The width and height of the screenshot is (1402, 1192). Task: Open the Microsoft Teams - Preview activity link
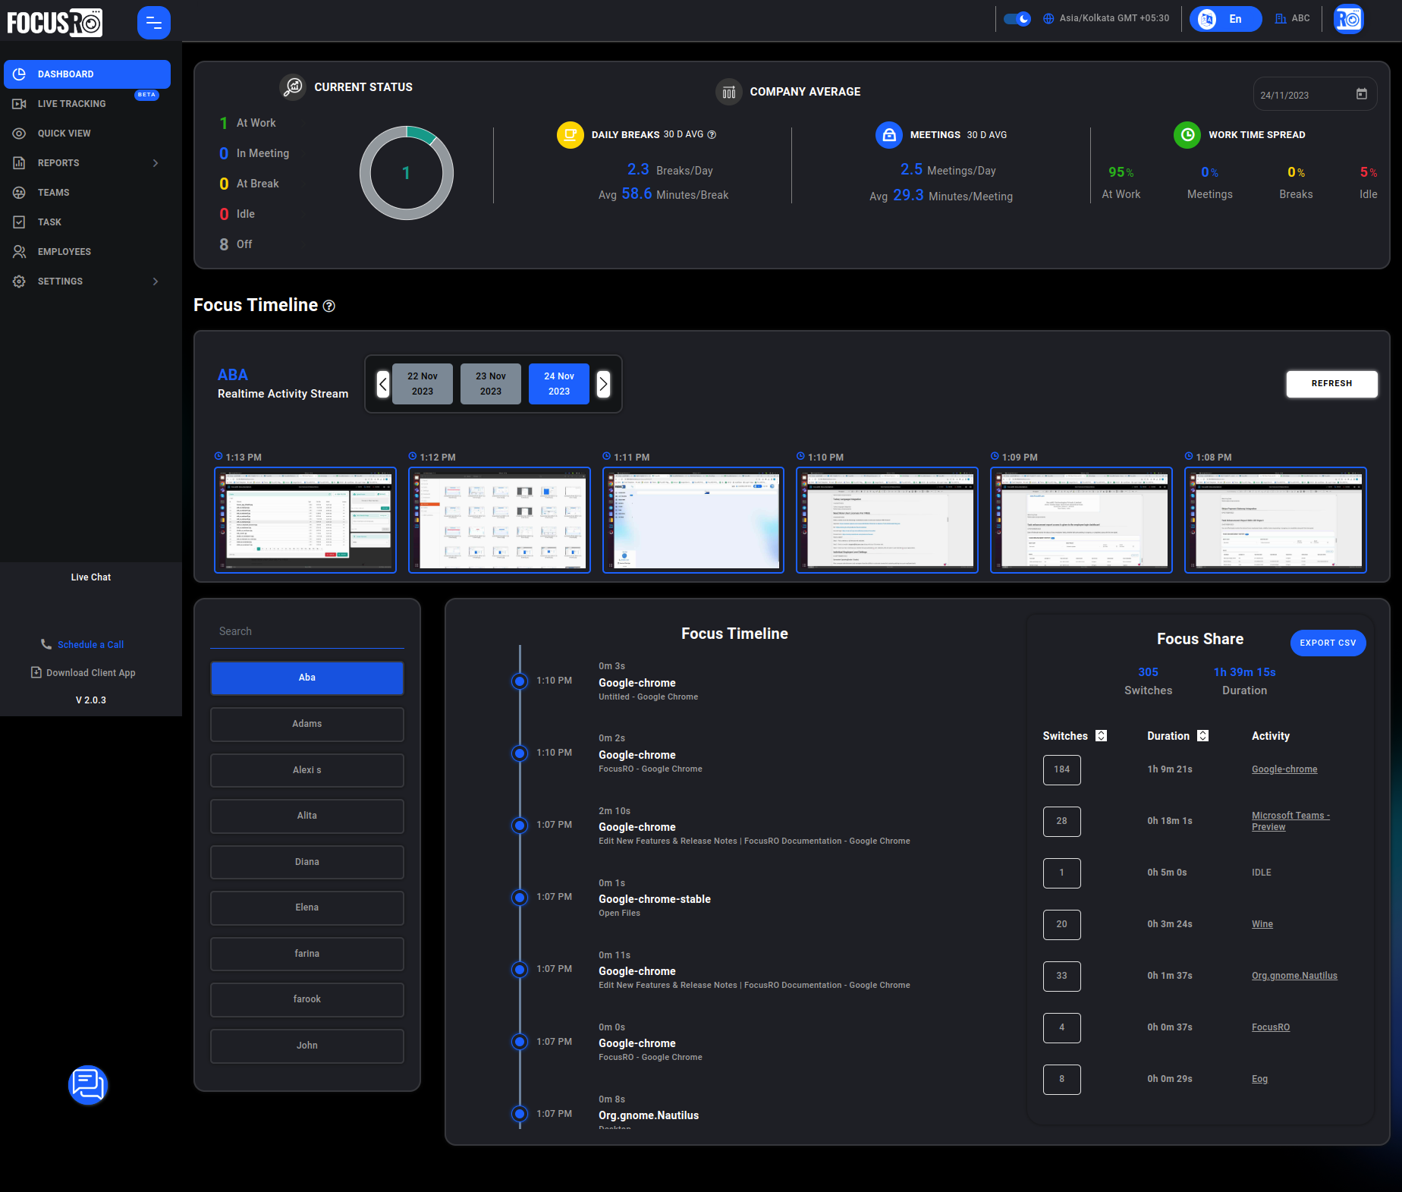[1290, 821]
